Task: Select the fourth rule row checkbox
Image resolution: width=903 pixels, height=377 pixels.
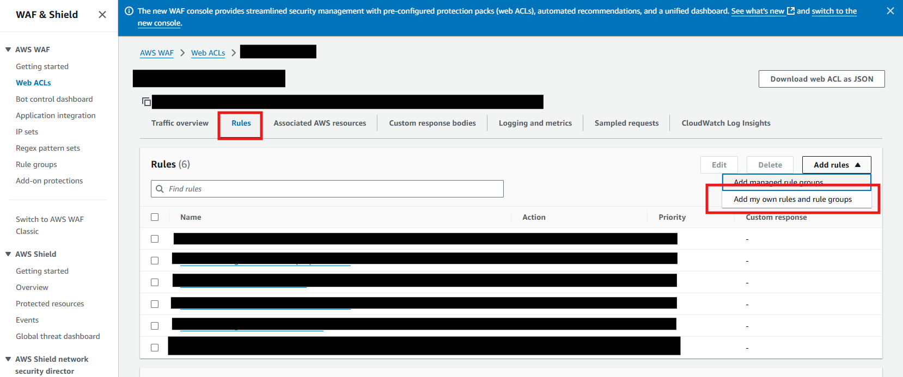Action: point(155,304)
